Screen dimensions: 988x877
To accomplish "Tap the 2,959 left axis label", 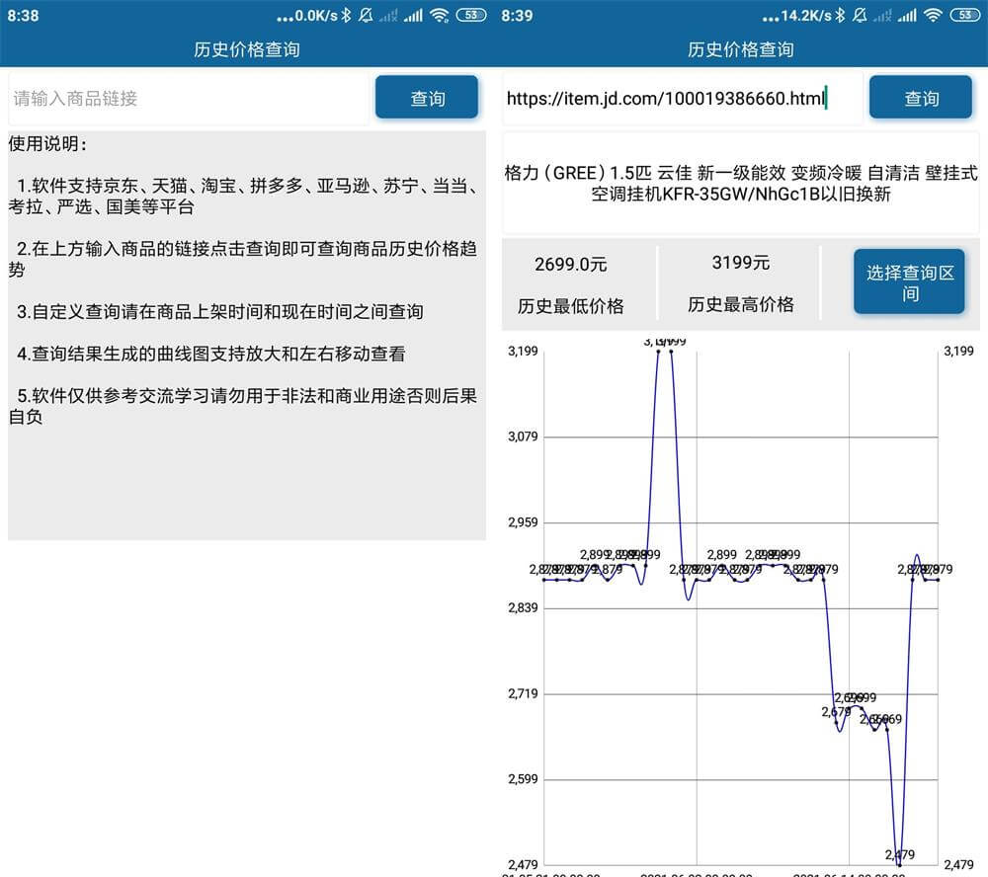I will pyautogui.click(x=523, y=522).
